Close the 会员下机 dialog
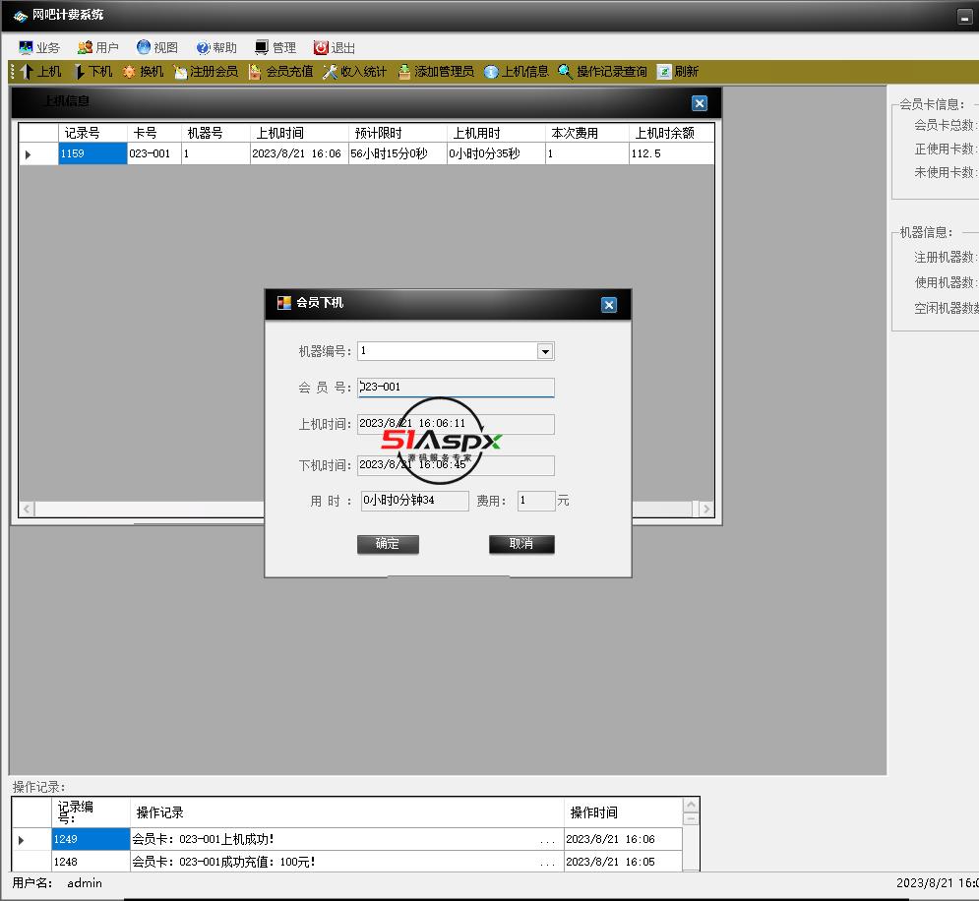 (609, 305)
